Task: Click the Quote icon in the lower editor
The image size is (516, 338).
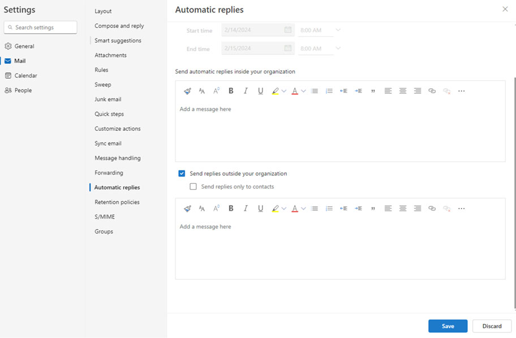Action: 373,209
